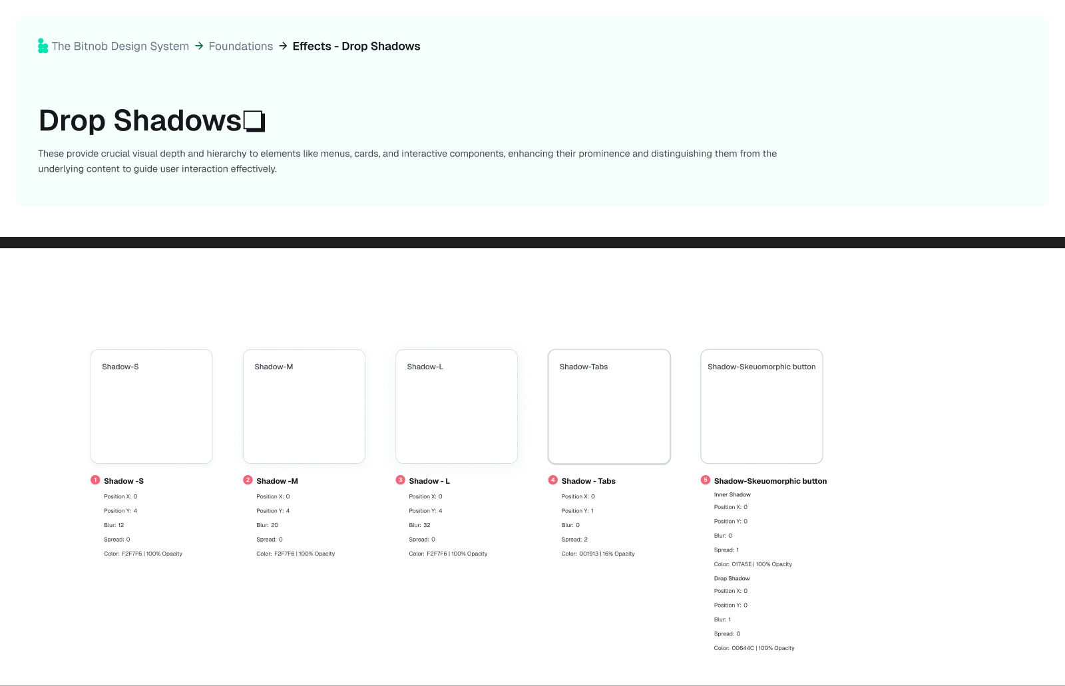Select Effects - Drop Shadows breadcrumb
Screen dimensions: 1065x686
(x=357, y=46)
